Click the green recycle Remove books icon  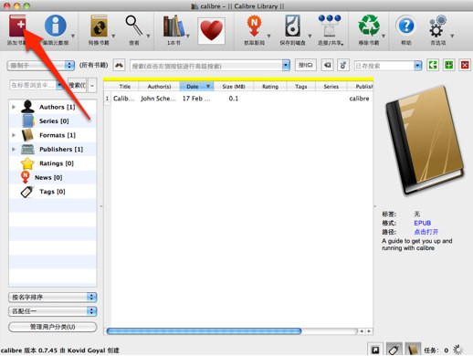click(x=369, y=26)
